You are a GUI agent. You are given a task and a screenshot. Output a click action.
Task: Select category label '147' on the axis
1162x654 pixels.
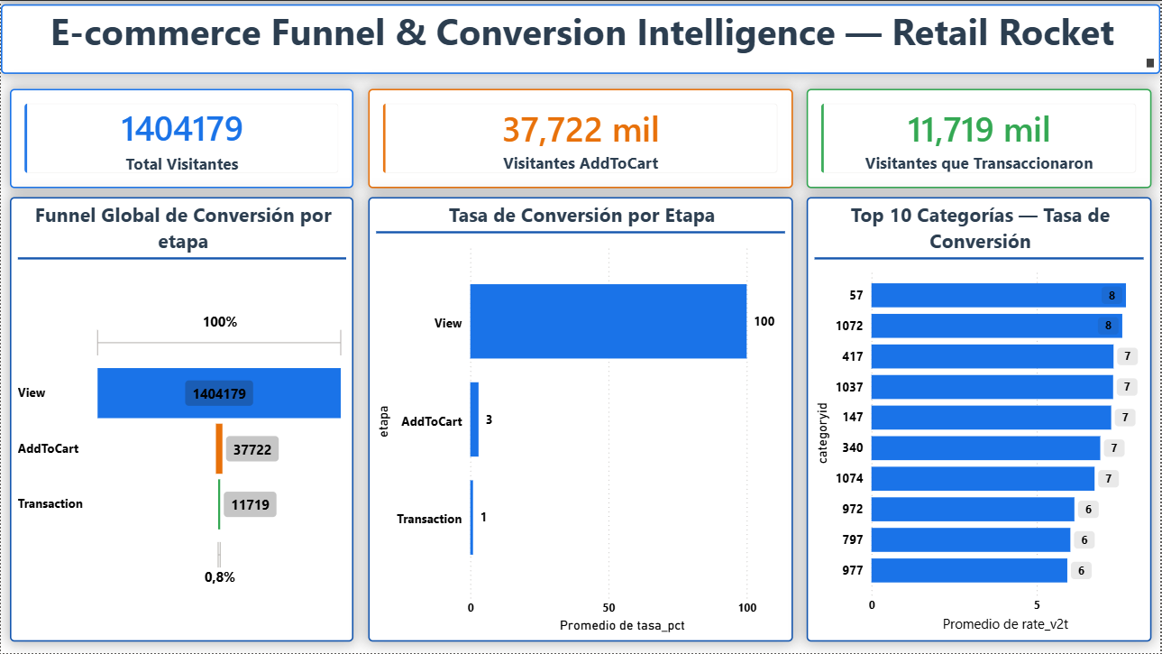(853, 418)
